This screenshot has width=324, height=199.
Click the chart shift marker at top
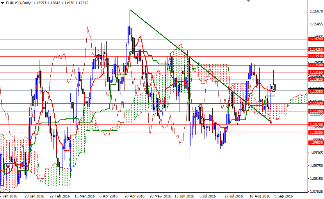pyautogui.click(x=248, y=1)
